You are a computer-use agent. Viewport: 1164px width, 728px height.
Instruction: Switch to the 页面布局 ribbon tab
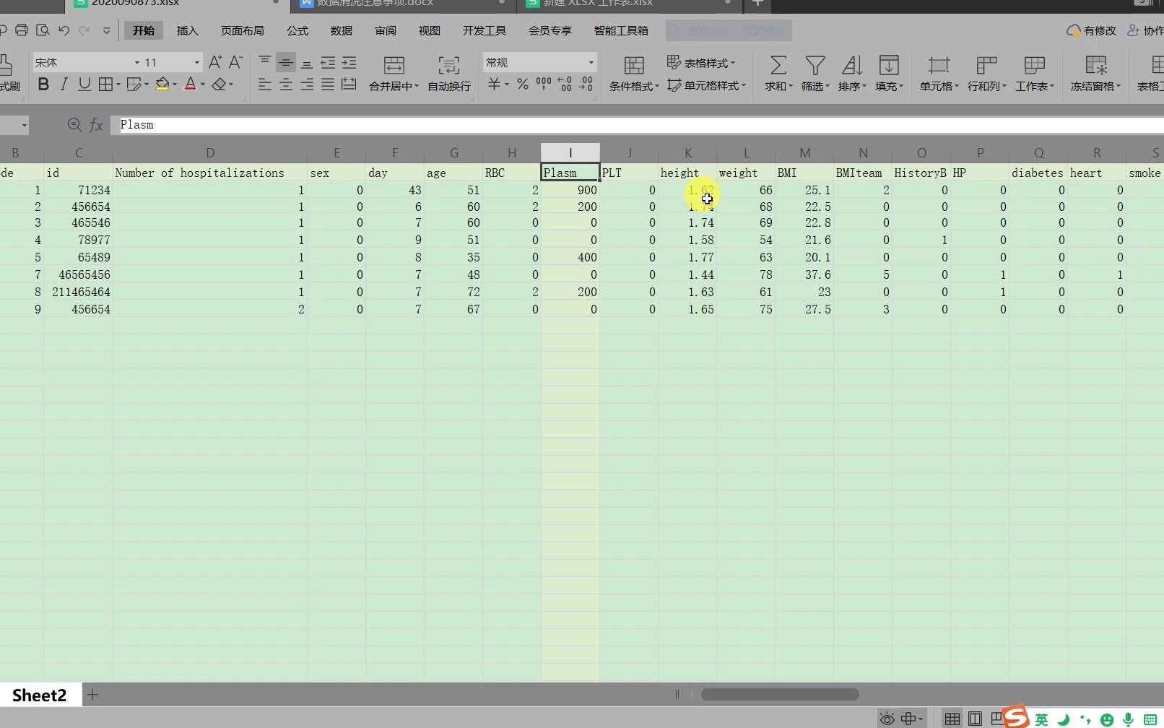point(242,30)
